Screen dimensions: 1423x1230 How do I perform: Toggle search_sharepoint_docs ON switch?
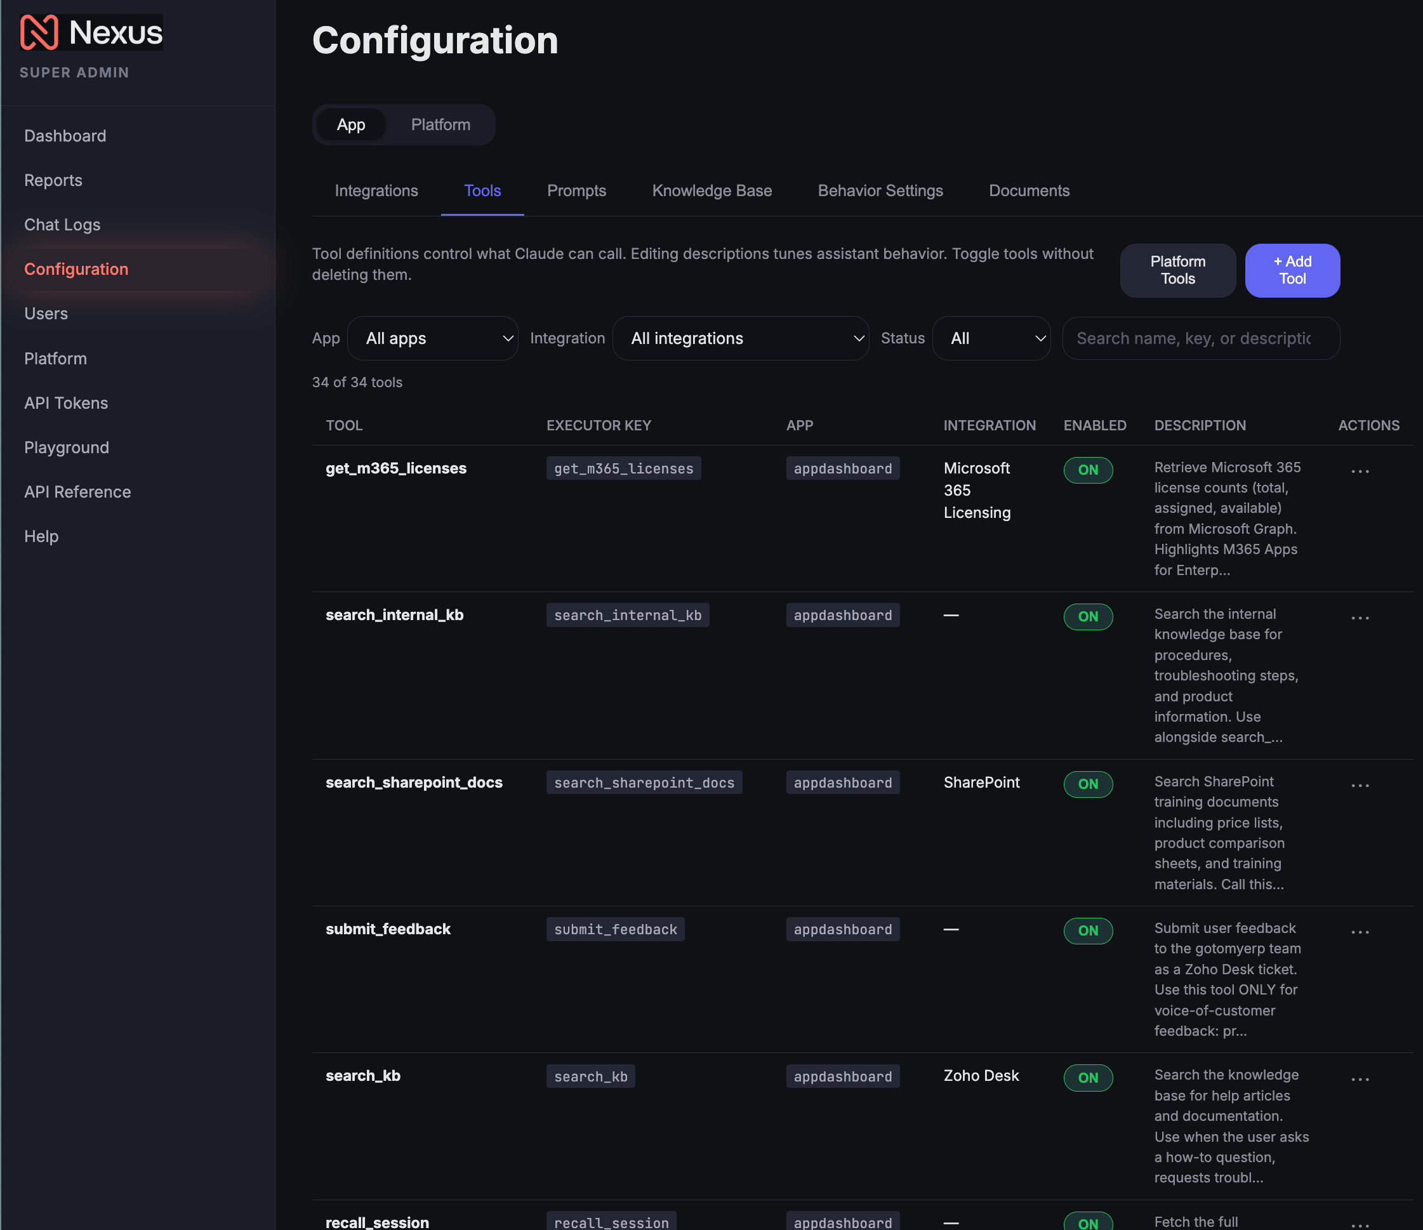(x=1088, y=784)
